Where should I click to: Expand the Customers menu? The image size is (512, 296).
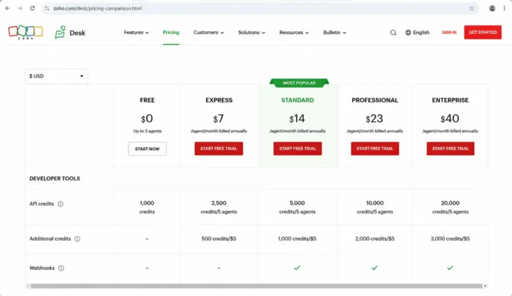click(x=208, y=32)
